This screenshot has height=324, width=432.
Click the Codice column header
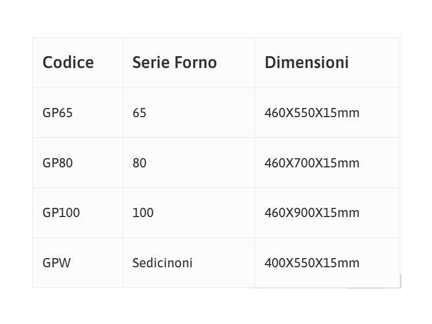[68, 63]
